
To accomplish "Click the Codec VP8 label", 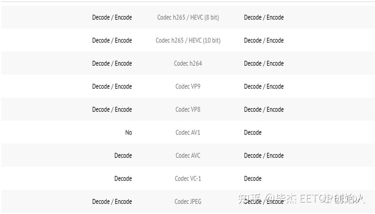I will point(188,109).
